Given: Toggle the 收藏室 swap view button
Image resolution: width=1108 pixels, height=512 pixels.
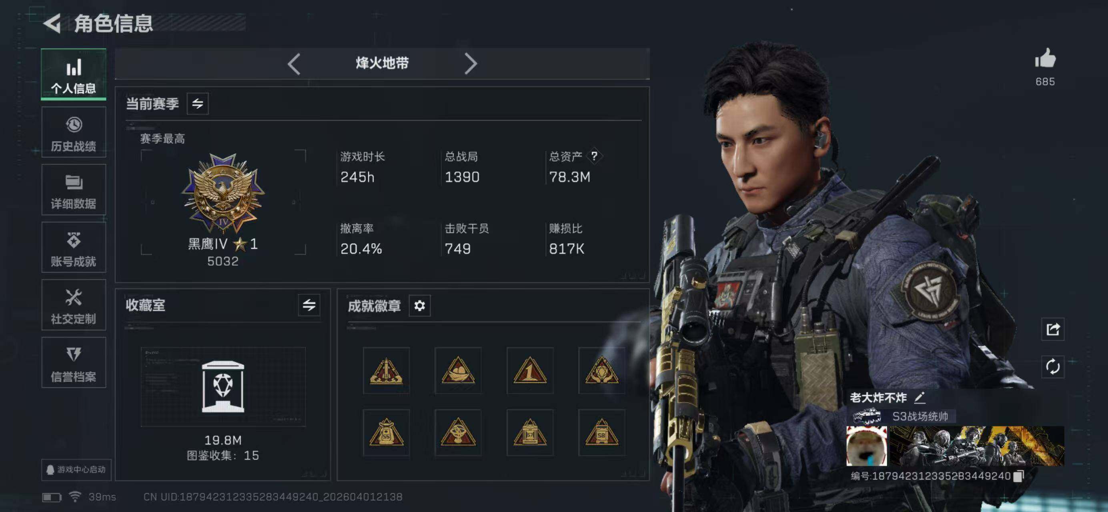Looking at the screenshot, I should tap(309, 305).
